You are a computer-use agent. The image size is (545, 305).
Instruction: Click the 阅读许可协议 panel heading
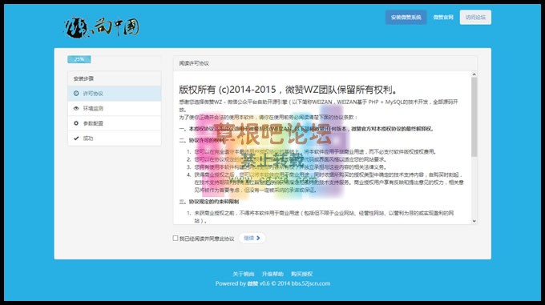[194, 63]
